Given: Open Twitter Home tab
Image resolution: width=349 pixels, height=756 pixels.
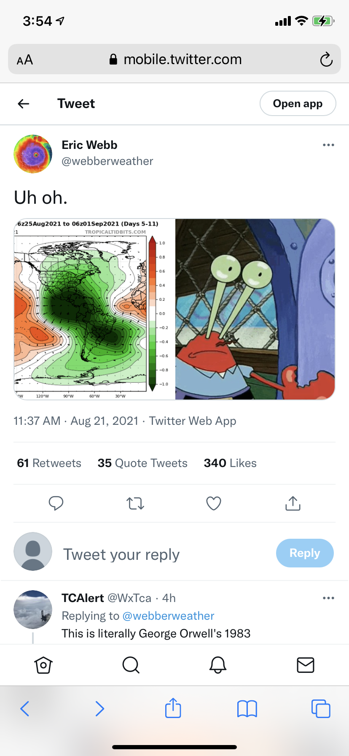Looking at the screenshot, I should (x=43, y=665).
